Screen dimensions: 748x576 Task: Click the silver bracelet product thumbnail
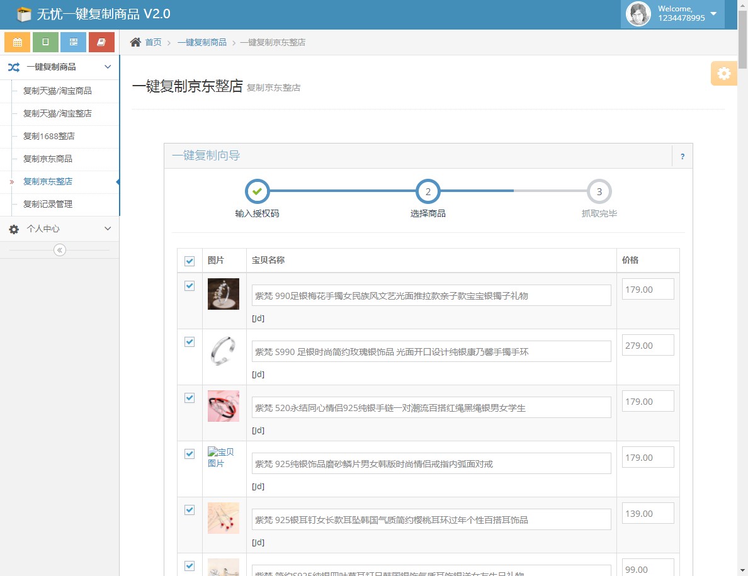coord(224,350)
